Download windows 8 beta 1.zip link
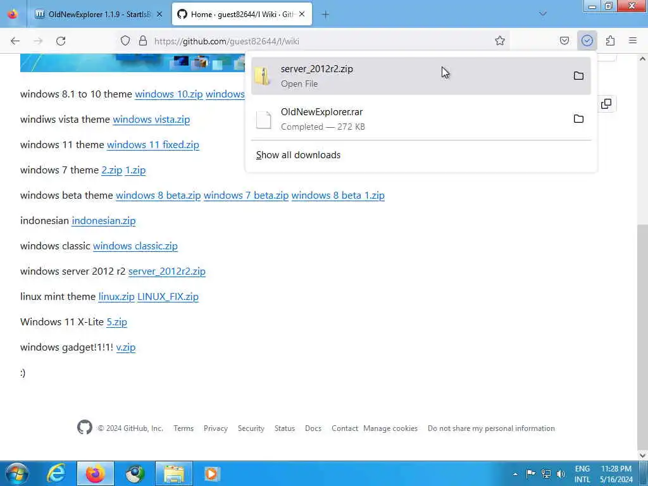Image resolution: width=648 pixels, height=486 pixels. (338, 195)
